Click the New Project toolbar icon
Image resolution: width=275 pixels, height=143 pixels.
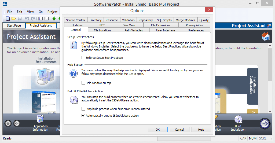pos(8,19)
